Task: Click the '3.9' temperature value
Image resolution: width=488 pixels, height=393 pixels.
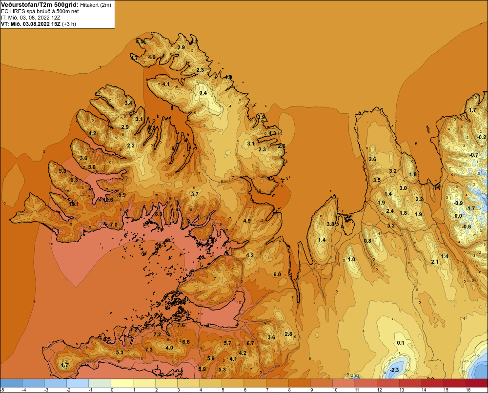Action: click(x=261, y=117)
